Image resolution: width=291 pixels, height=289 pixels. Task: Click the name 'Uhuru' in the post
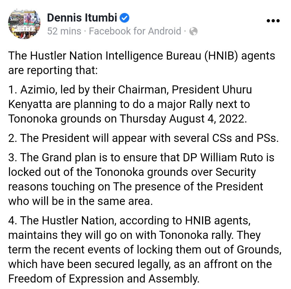click(237, 90)
